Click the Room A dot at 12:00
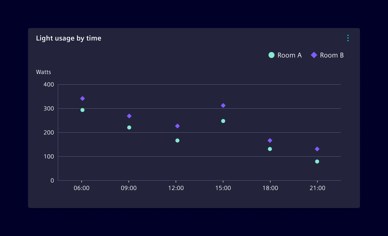Screen dimensions: 388x236 pos(177,140)
